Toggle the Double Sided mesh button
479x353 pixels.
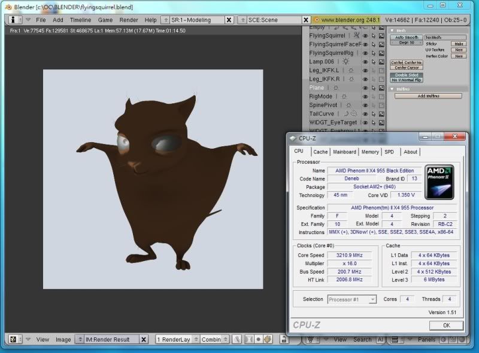coord(407,75)
